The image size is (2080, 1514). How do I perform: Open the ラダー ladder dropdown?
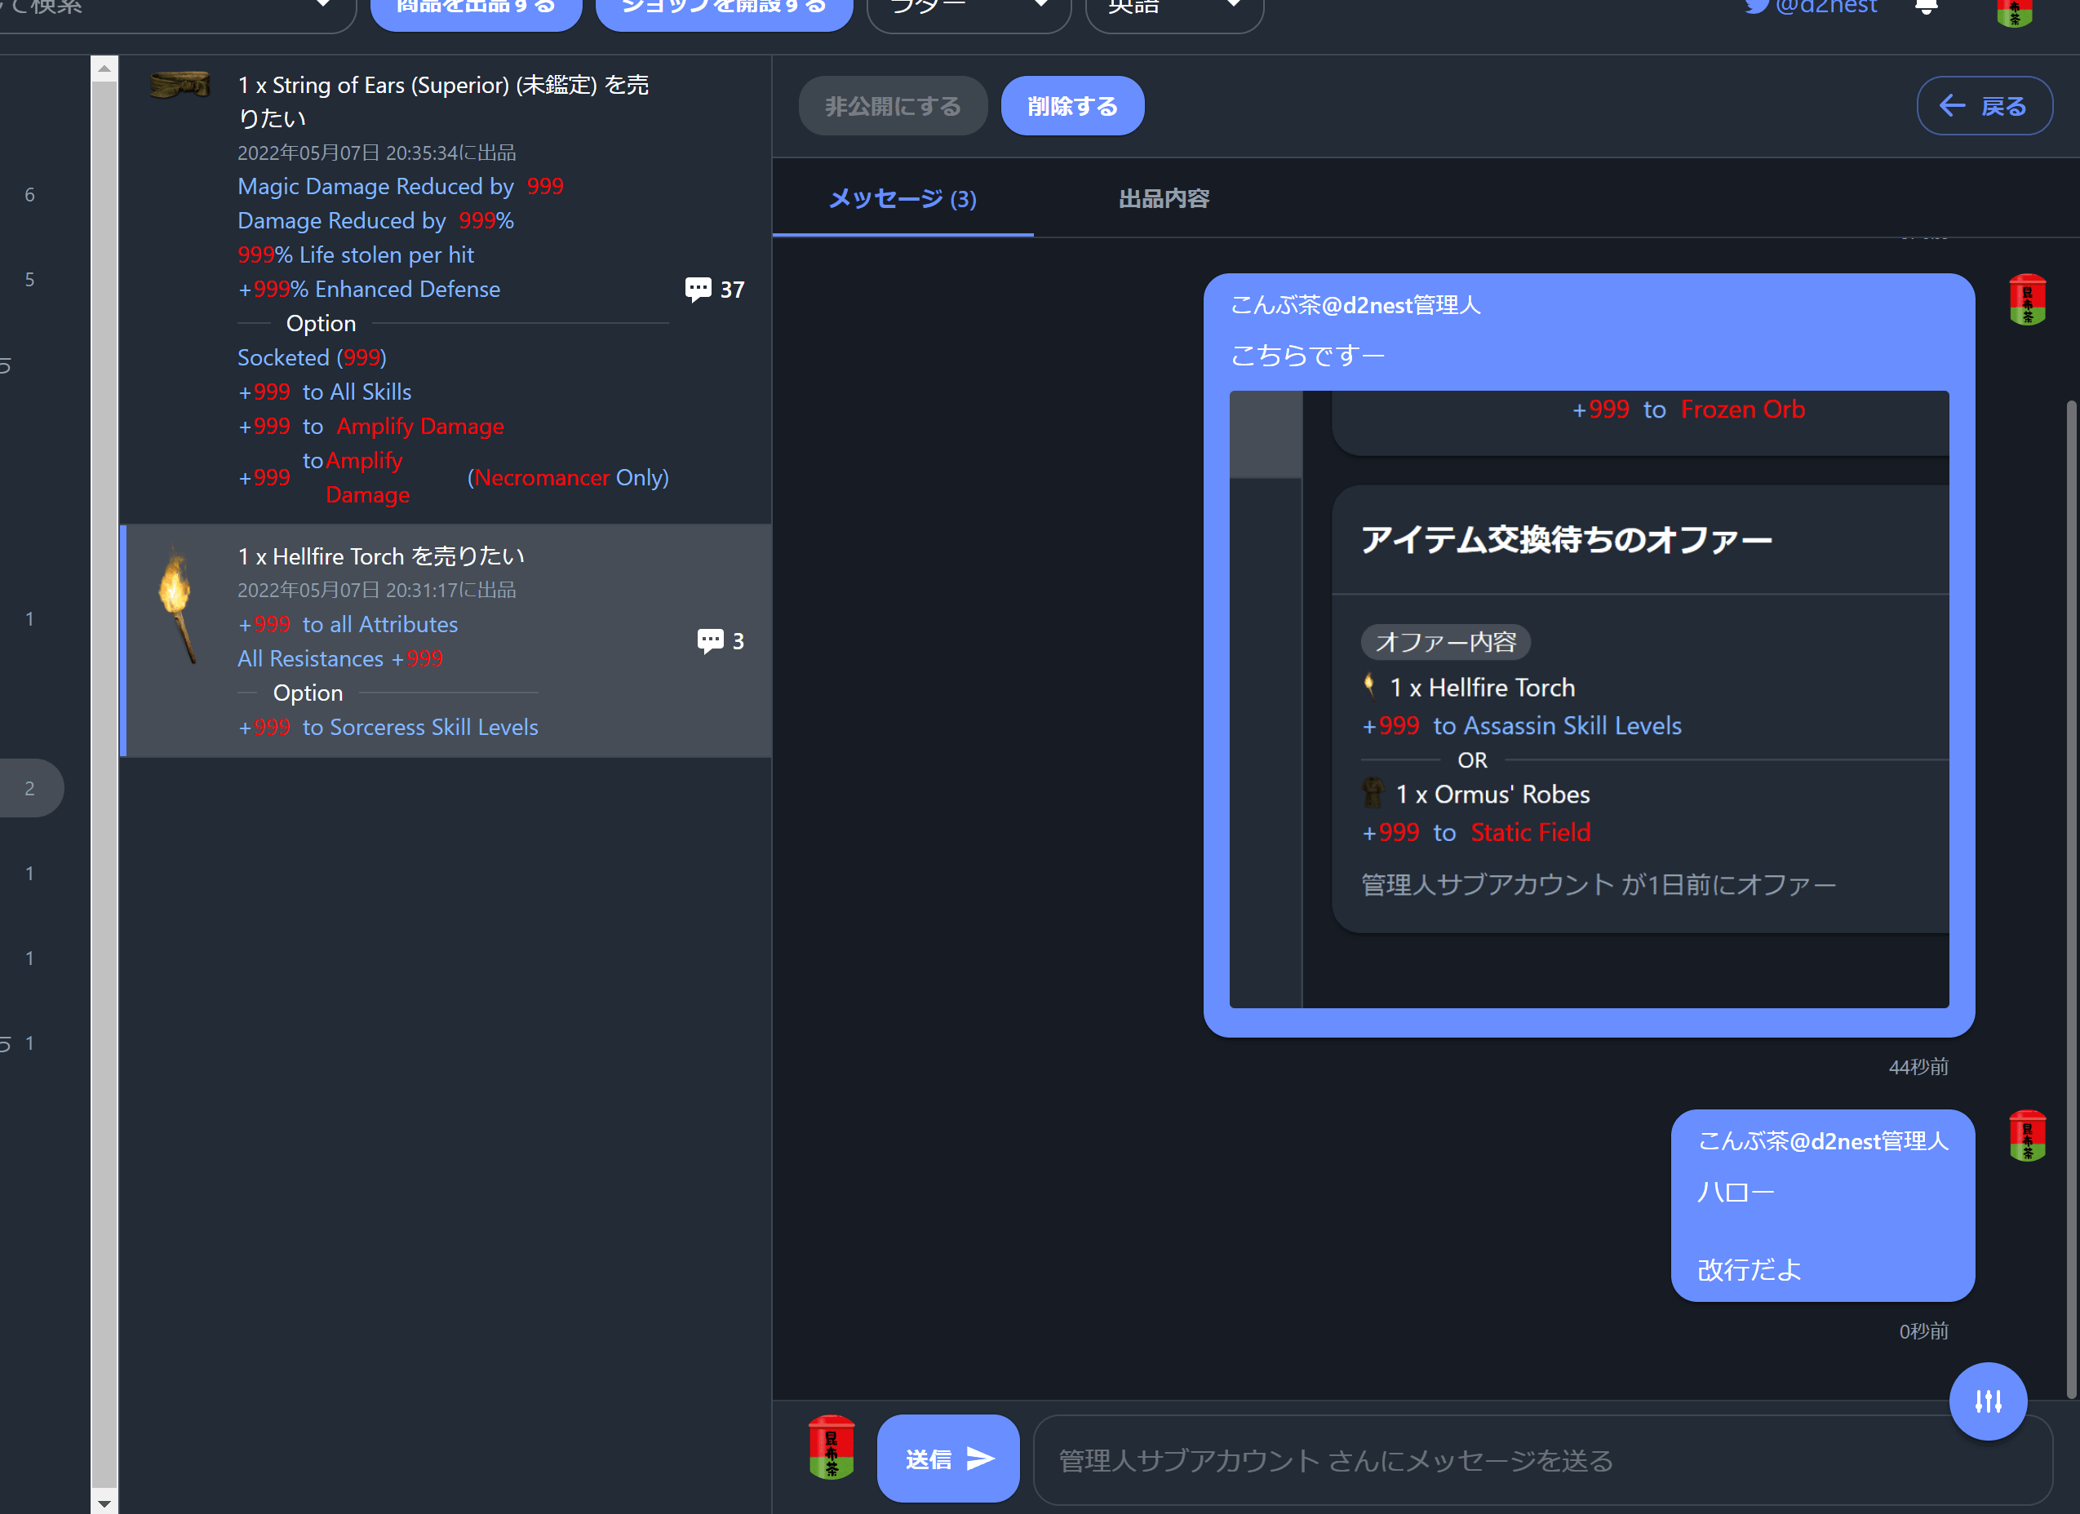tap(968, 9)
